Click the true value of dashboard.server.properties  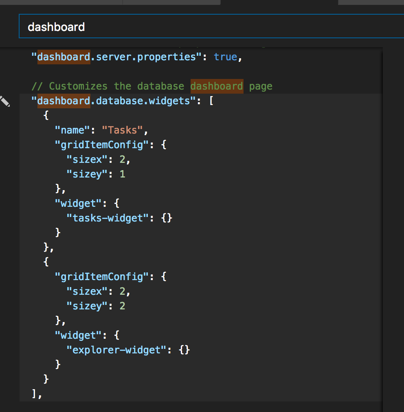pyautogui.click(x=225, y=57)
